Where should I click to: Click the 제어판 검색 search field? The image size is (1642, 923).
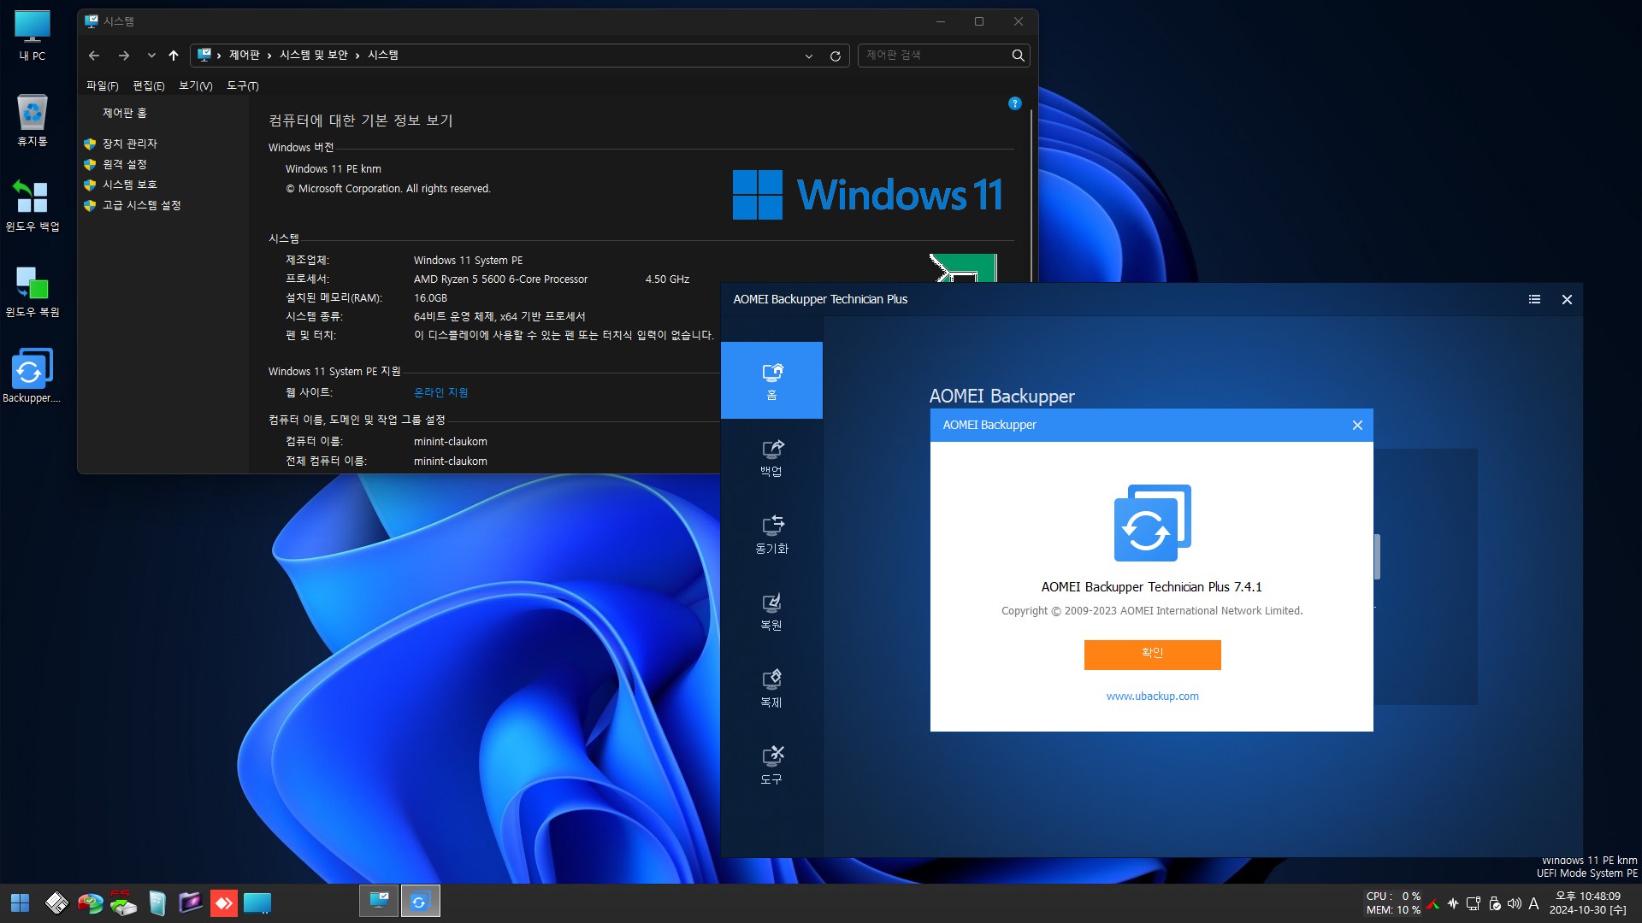click(x=934, y=56)
